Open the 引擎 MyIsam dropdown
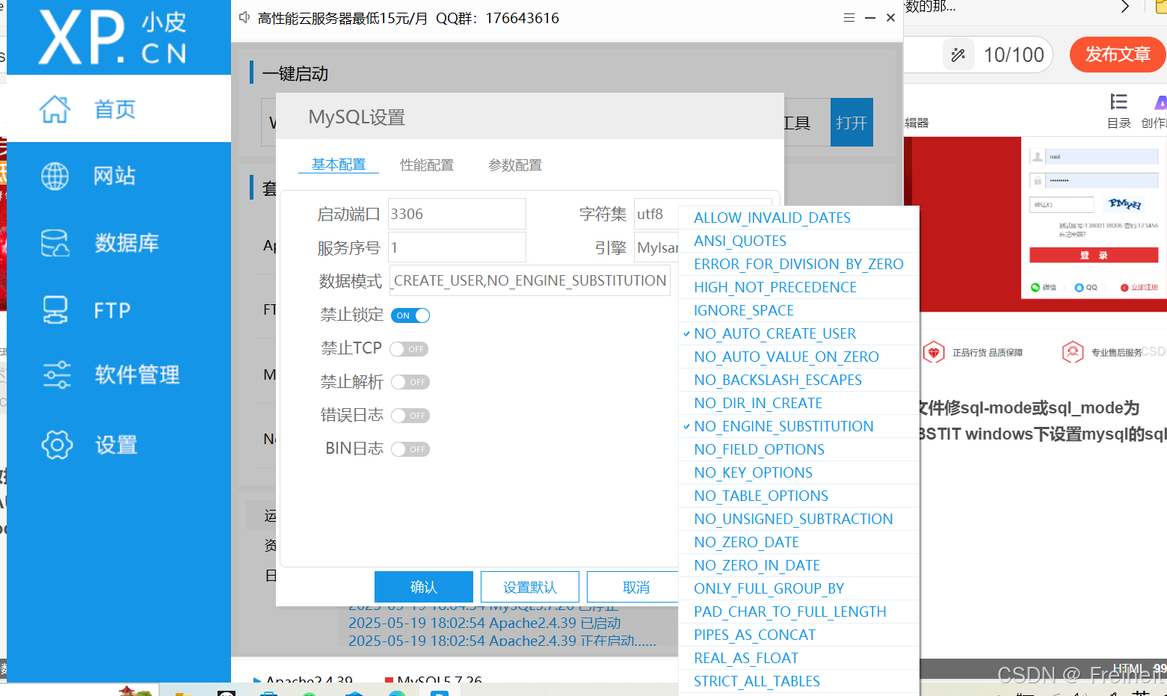The width and height of the screenshot is (1167, 696). [x=656, y=247]
